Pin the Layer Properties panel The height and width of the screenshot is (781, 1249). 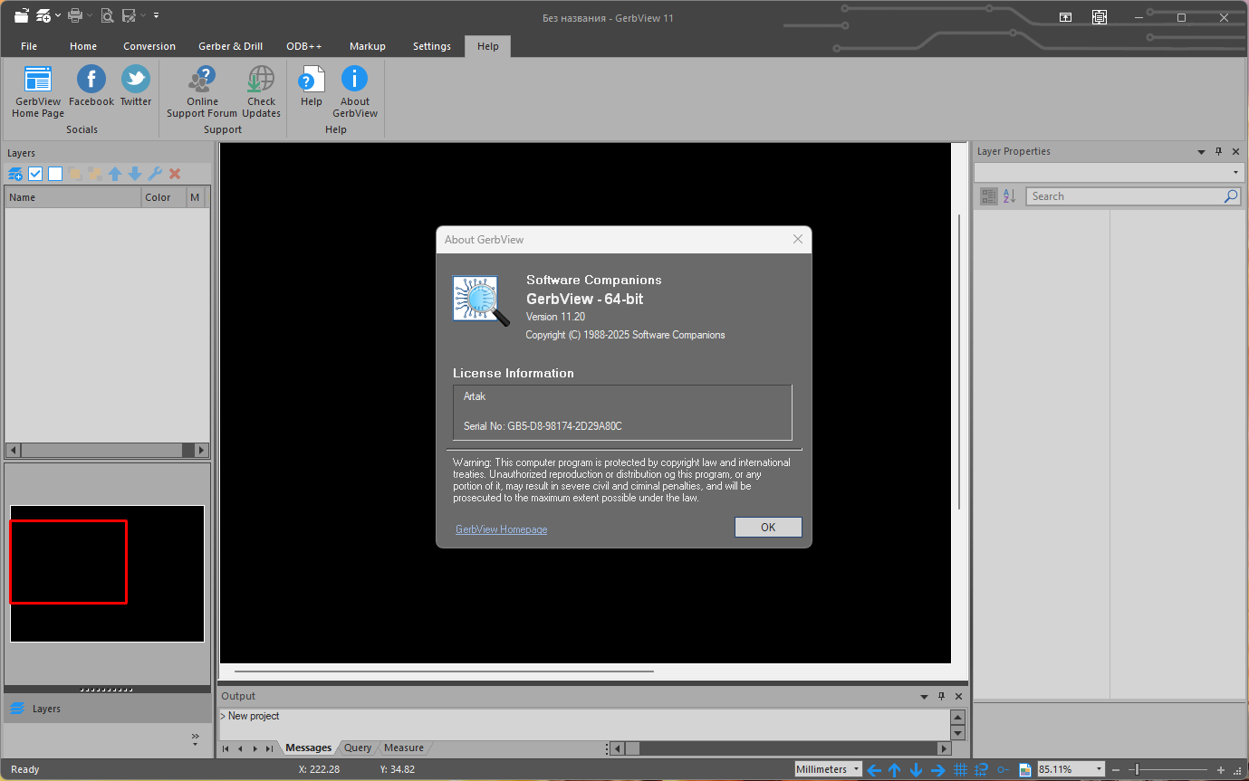(x=1218, y=152)
